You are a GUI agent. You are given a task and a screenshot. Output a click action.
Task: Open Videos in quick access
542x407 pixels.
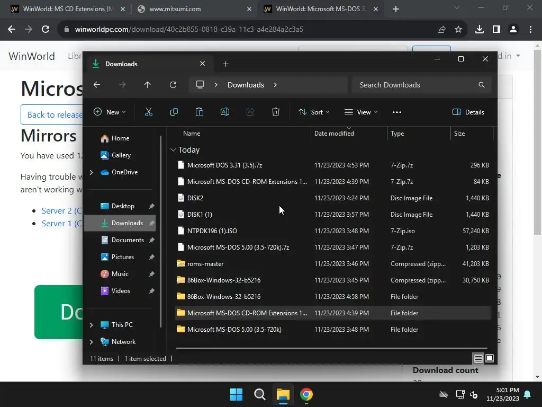(120, 291)
